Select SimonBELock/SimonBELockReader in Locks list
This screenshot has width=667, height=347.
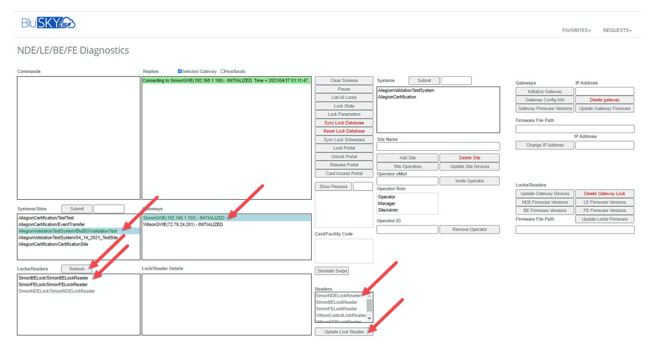[53, 278]
